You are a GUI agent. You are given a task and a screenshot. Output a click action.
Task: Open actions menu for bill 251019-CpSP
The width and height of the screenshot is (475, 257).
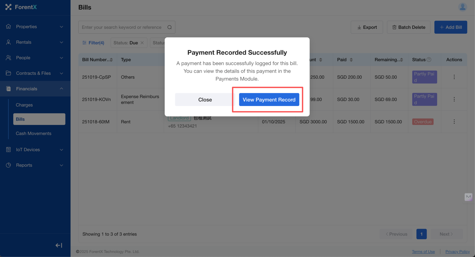454,77
